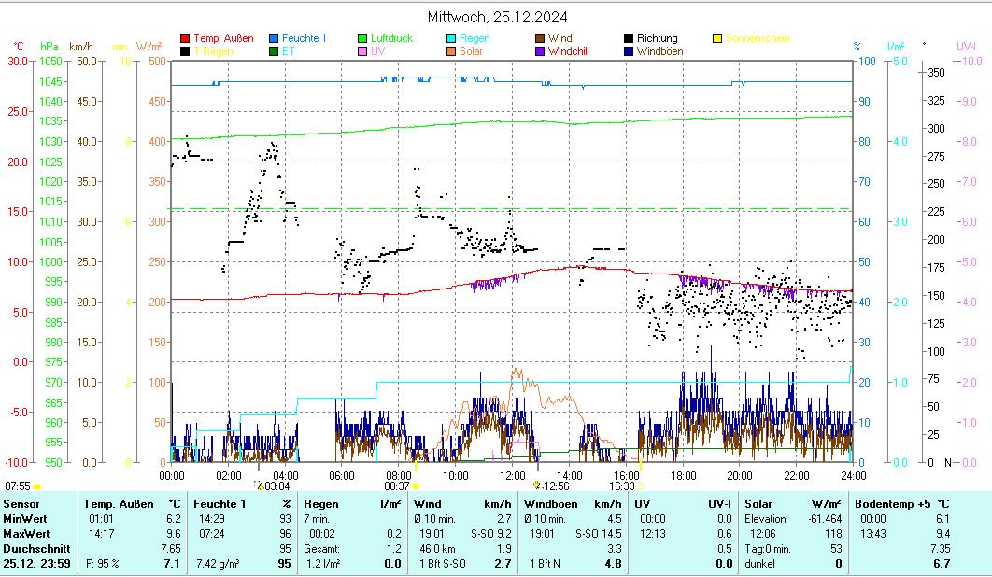Click the blue Feuchte 1 legend swatch
This screenshot has width=992, height=577.
[274, 38]
